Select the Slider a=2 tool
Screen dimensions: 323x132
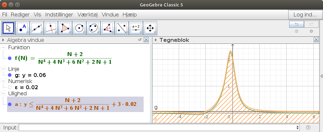(136, 28)
